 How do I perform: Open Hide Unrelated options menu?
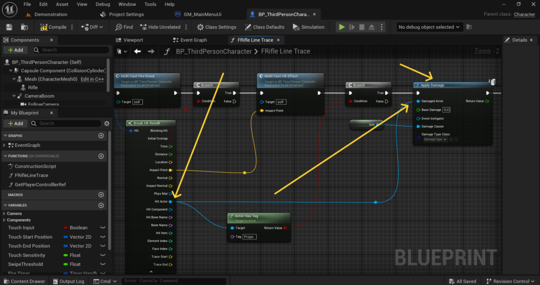click(x=186, y=27)
